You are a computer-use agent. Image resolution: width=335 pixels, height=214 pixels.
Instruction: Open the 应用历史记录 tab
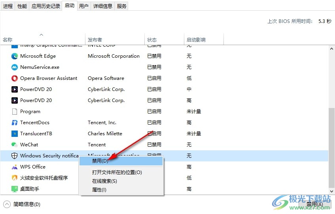pos(46,6)
